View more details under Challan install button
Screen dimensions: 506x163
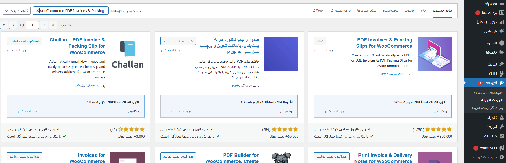pos(16,50)
